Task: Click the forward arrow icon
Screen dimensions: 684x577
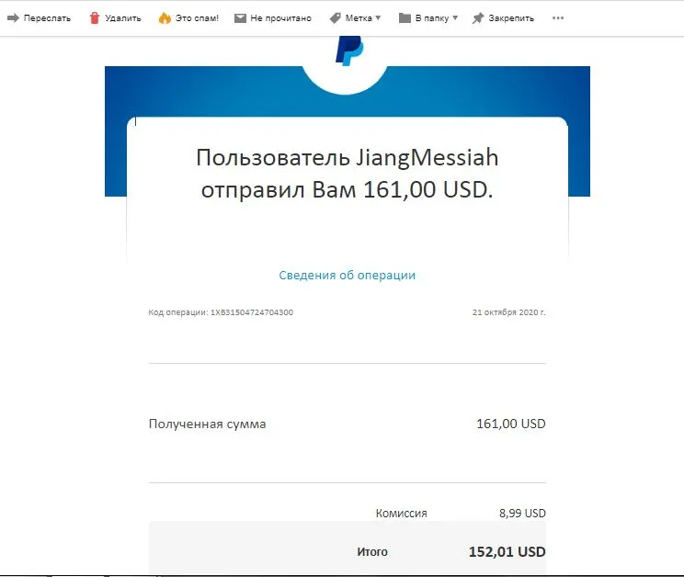Action: [x=13, y=17]
